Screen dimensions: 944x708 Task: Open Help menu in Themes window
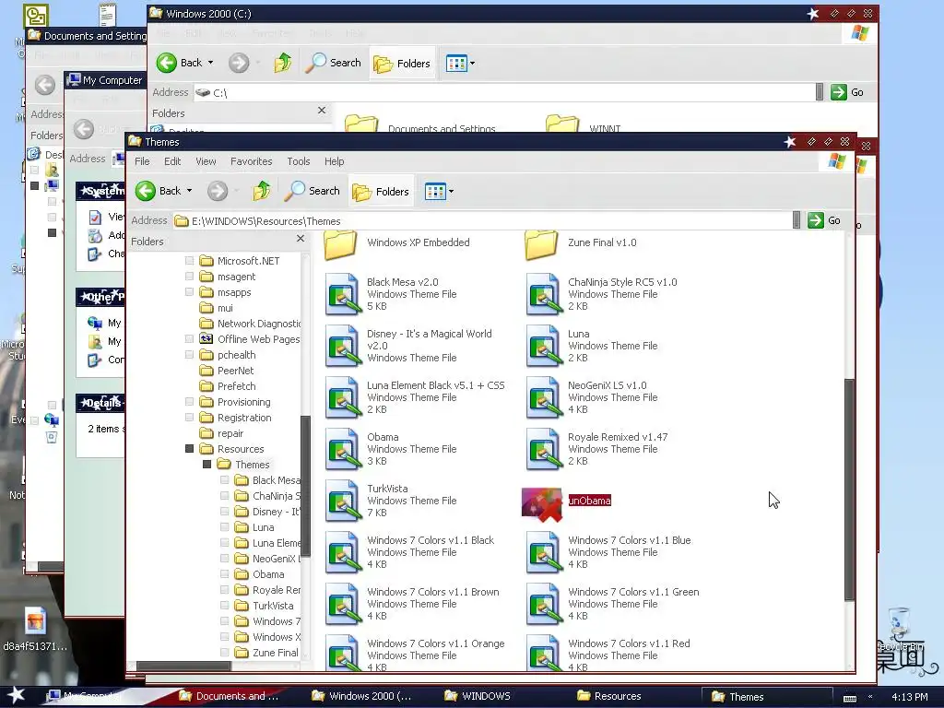coord(334,161)
